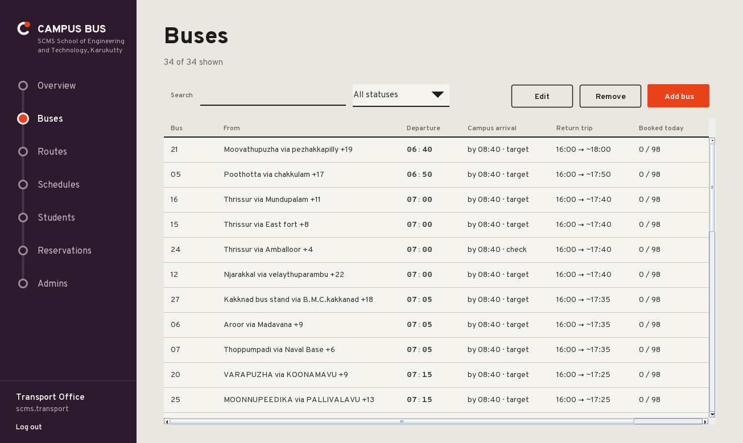743x443 pixels.
Task: Click the Campus arrival column header
Action: [x=492, y=128]
